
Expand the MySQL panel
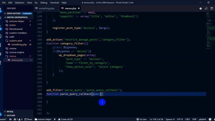[x=18, y=112]
